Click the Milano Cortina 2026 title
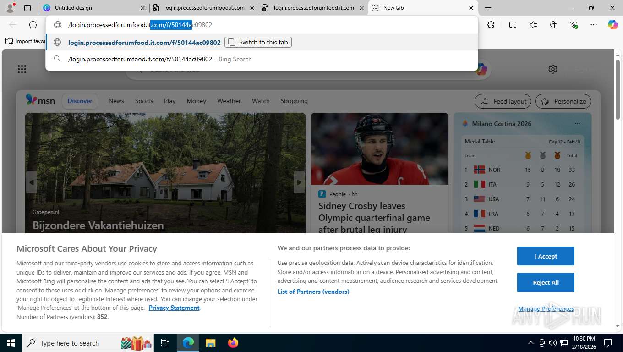Image resolution: width=623 pixels, height=352 pixels. click(502, 124)
